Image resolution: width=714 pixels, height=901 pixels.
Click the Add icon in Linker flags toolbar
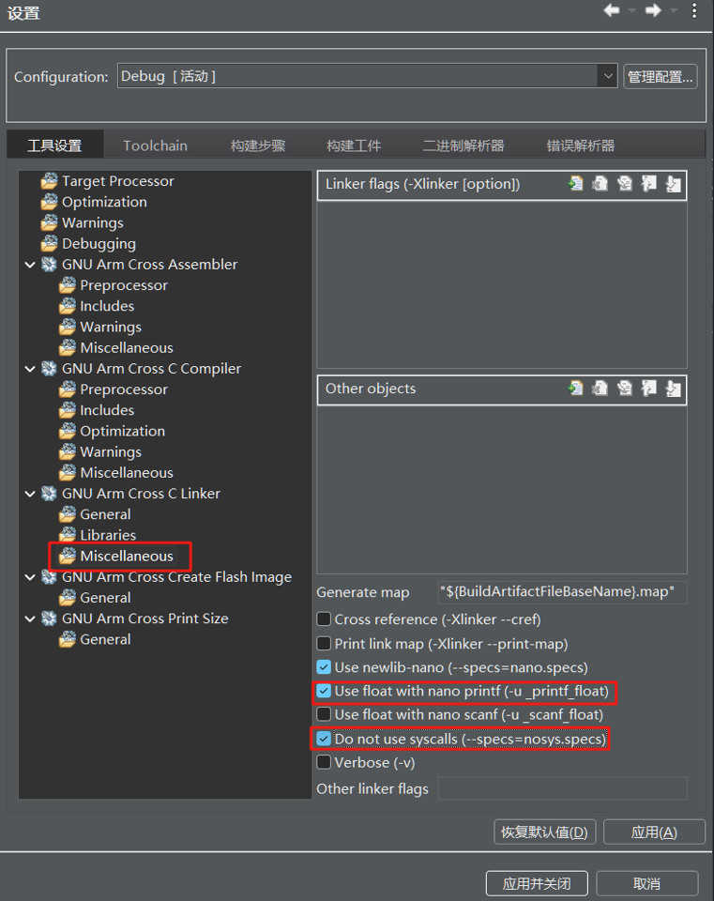click(575, 184)
